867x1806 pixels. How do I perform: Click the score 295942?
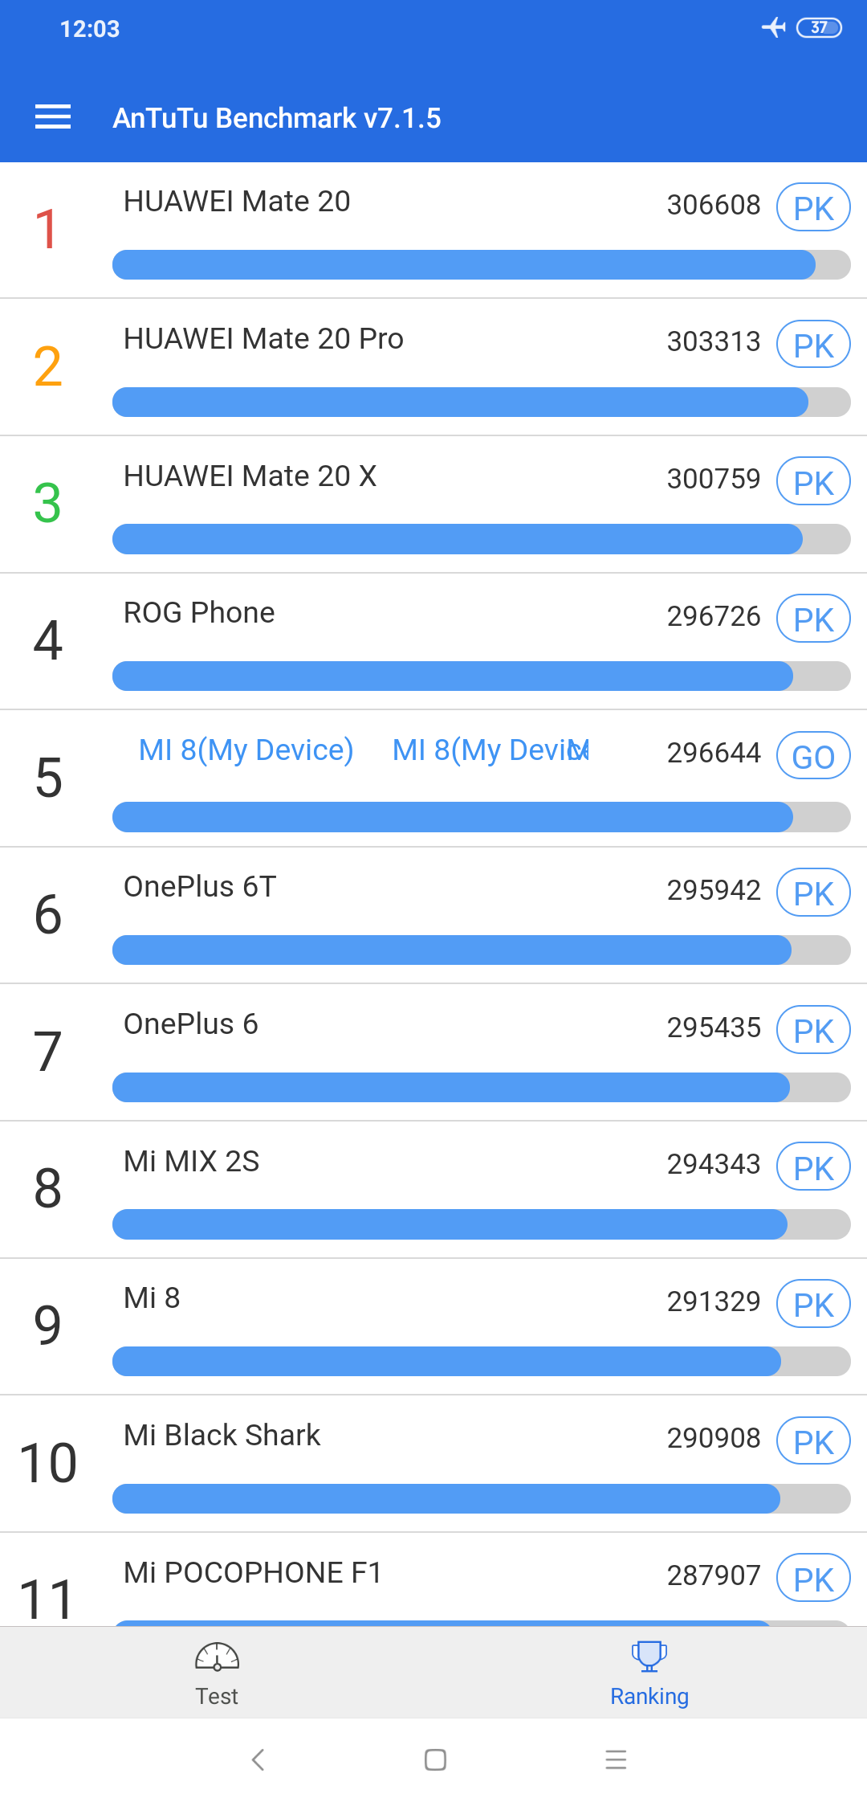(714, 890)
